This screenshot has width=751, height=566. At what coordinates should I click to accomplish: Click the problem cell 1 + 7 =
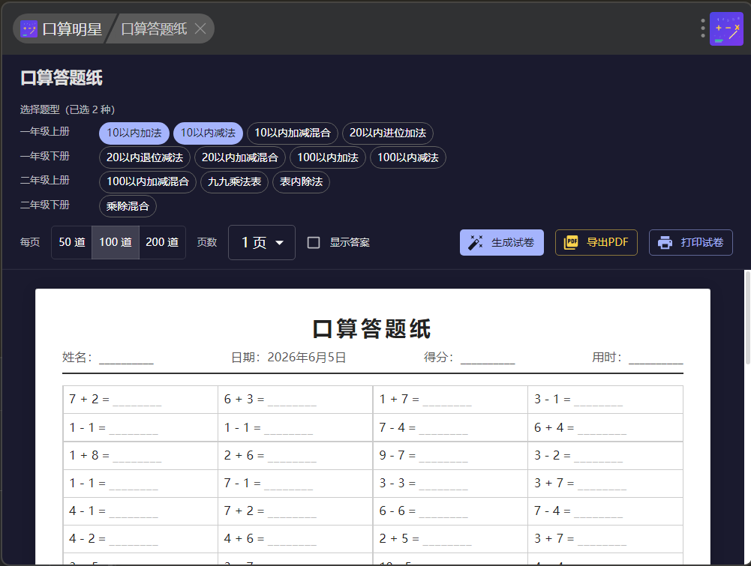click(450, 400)
